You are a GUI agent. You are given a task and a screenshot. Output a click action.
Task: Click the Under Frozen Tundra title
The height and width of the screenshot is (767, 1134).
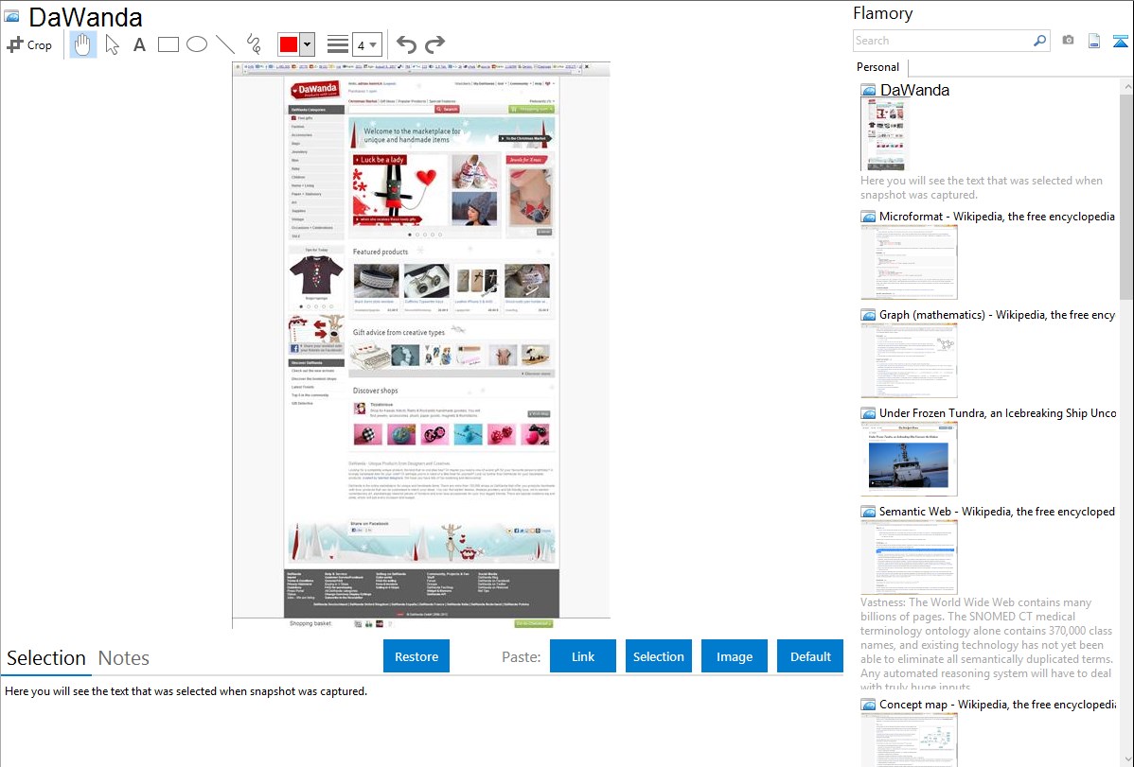998,412
